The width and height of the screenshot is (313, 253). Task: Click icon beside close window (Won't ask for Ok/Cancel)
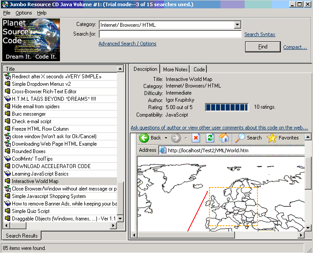click(7, 136)
